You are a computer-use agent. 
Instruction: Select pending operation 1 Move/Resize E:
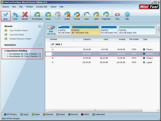[24, 54]
